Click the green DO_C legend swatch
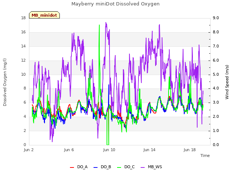Viewport: 232px width, 174px height. tap(119, 167)
